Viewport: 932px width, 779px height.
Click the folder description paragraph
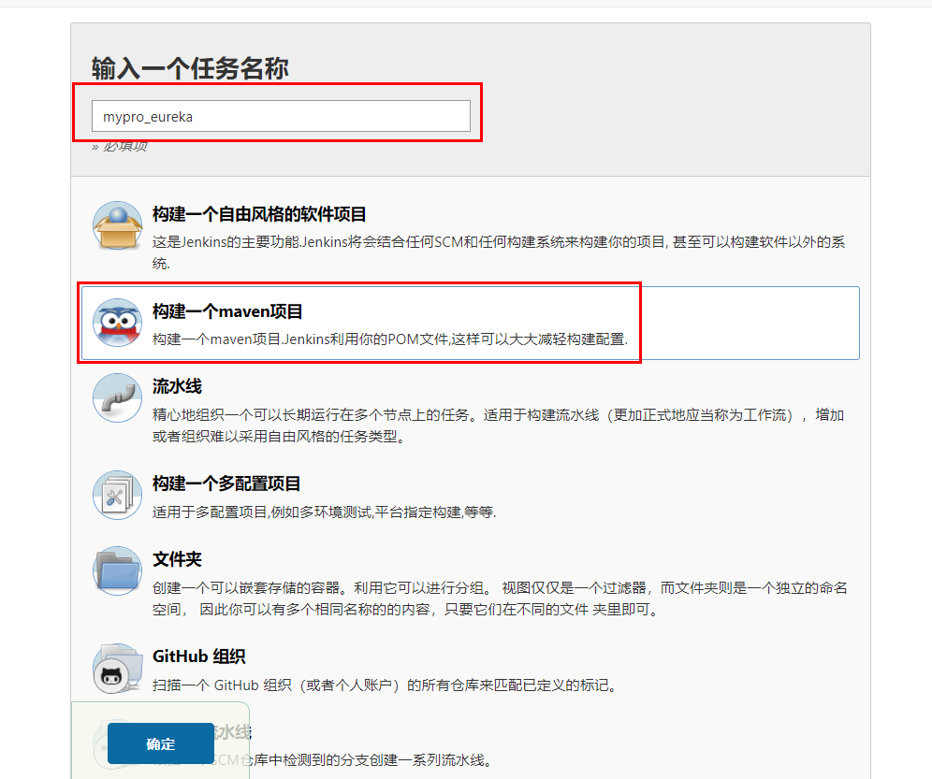pos(500,599)
